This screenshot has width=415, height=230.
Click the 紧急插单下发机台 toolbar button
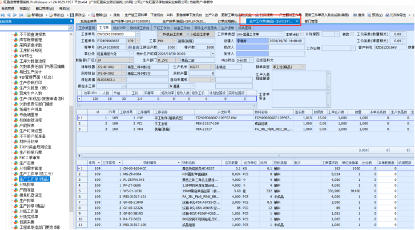click(189, 15)
